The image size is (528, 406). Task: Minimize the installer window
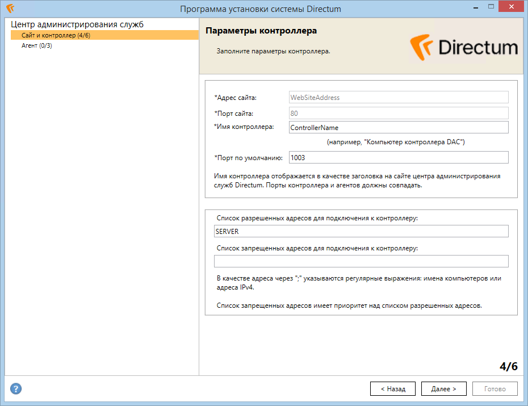[x=476, y=8]
